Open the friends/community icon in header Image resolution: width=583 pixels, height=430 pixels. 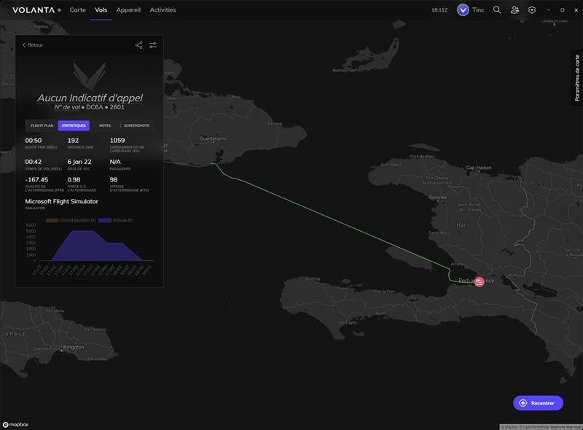(514, 10)
